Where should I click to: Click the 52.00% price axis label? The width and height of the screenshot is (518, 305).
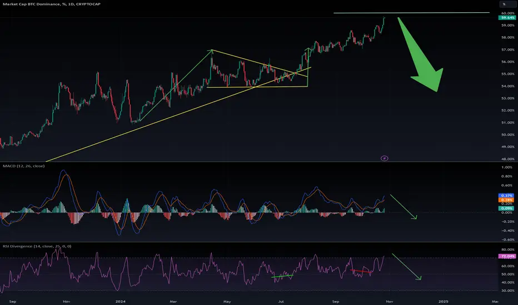(x=508, y=110)
